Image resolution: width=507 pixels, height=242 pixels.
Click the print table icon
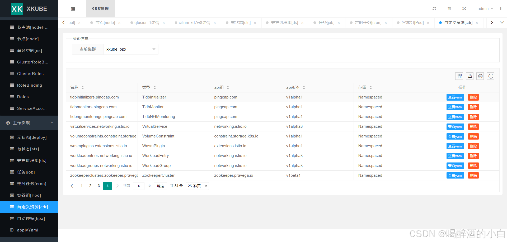pos(480,76)
